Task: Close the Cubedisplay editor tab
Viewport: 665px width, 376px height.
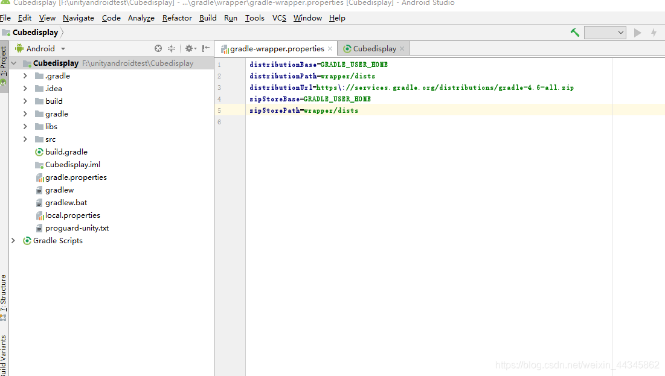Action: (402, 49)
